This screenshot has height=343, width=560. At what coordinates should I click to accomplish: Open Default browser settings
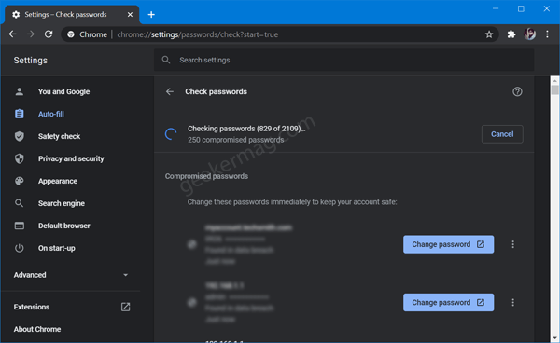(64, 226)
